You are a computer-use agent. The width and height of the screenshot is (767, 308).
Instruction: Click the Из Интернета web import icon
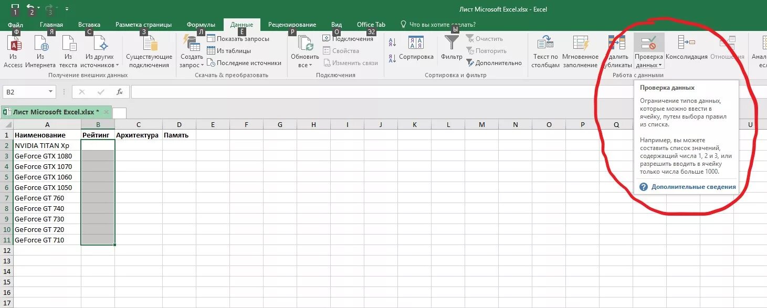(40, 51)
